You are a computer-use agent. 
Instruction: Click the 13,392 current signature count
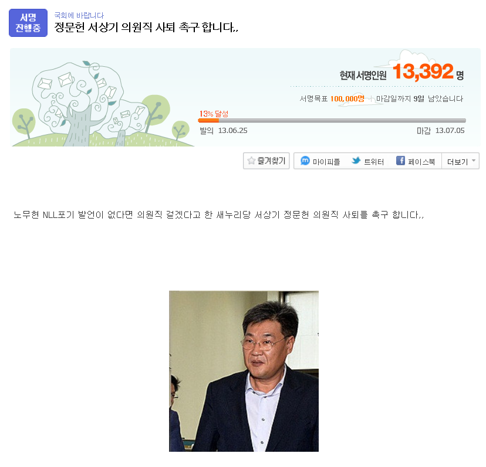point(423,71)
